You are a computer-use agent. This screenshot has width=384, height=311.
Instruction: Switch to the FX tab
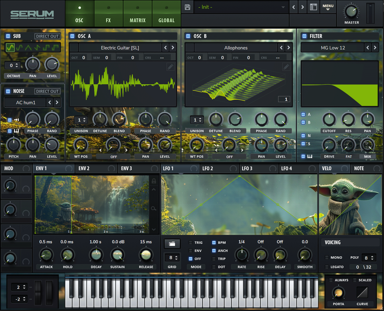pyautogui.click(x=108, y=14)
